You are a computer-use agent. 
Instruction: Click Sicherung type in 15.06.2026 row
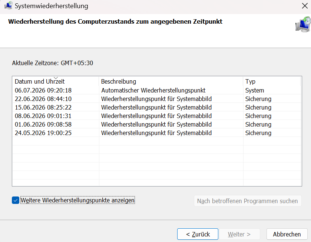[258, 107]
